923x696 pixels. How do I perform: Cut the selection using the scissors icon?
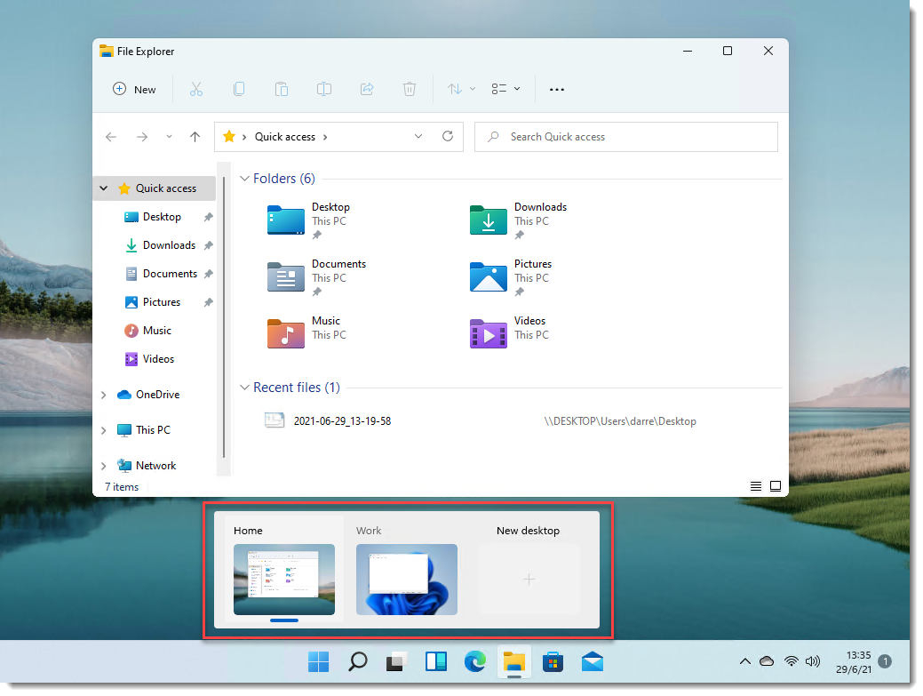click(x=196, y=89)
